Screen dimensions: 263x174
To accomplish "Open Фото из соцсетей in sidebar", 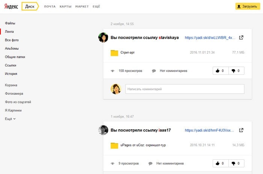I will (18, 102).
